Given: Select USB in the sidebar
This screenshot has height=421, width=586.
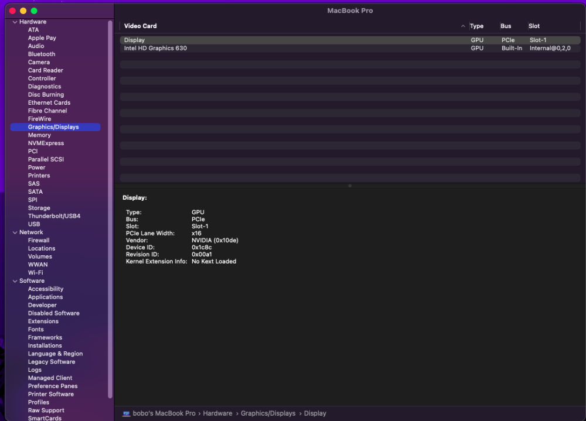Looking at the screenshot, I should point(34,224).
